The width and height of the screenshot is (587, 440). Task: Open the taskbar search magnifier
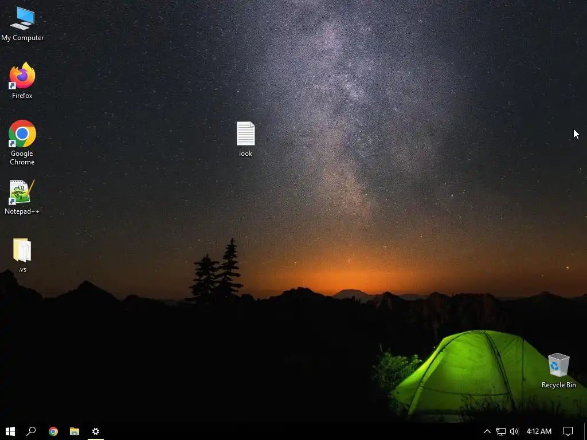point(31,431)
